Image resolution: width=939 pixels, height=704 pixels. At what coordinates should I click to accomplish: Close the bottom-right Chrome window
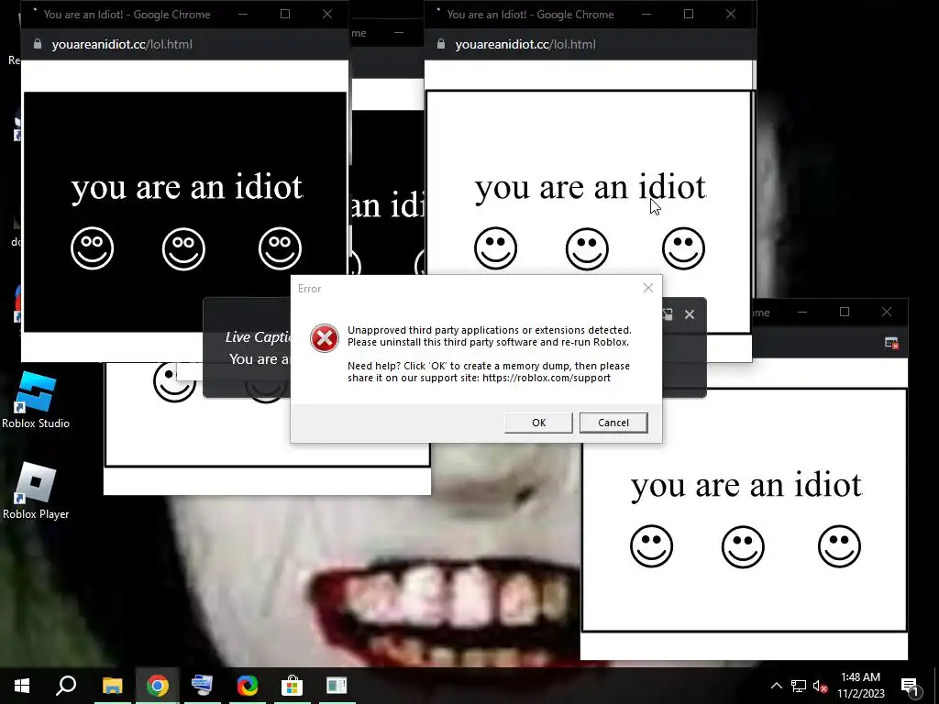pyautogui.click(x=887, y=312)
